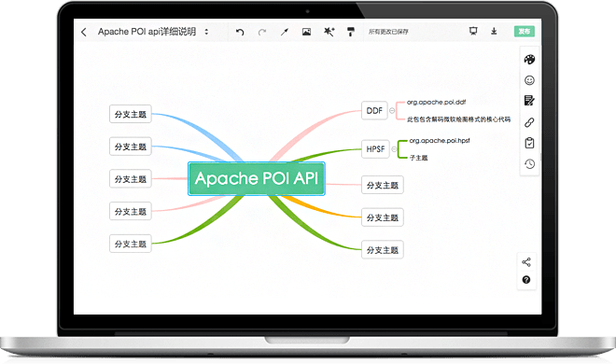Image resolution: width=616 pixels, height=364 pixels.
Task: Insert an image via the picture icon
Action: 306,32
